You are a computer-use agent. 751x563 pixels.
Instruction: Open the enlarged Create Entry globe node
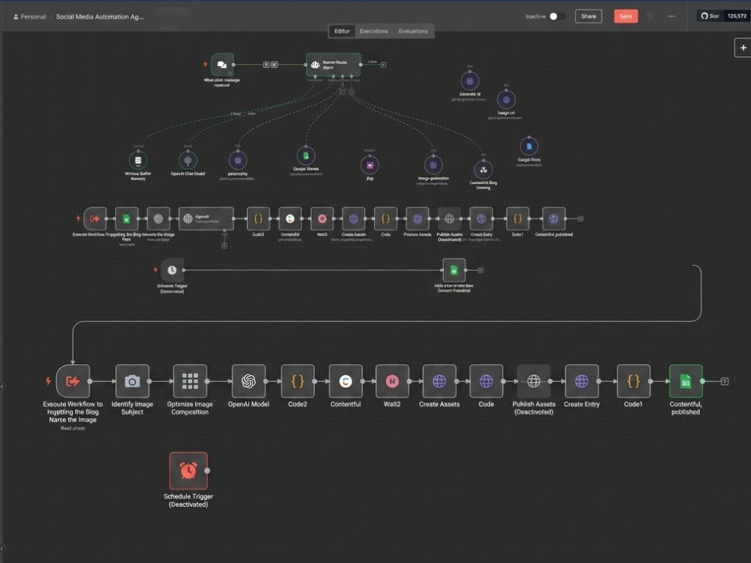click(x=581, y=381)
